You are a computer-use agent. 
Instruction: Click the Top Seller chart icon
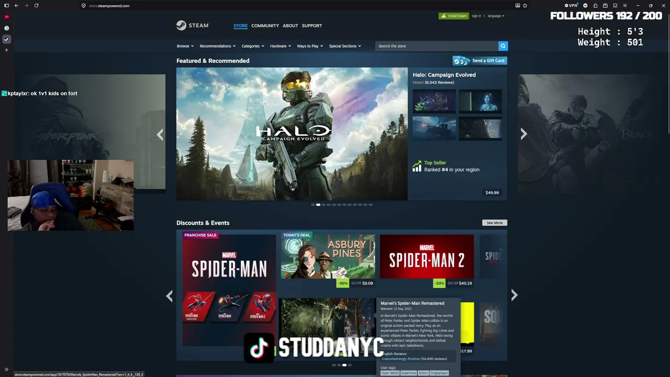(x=417, y=166)
